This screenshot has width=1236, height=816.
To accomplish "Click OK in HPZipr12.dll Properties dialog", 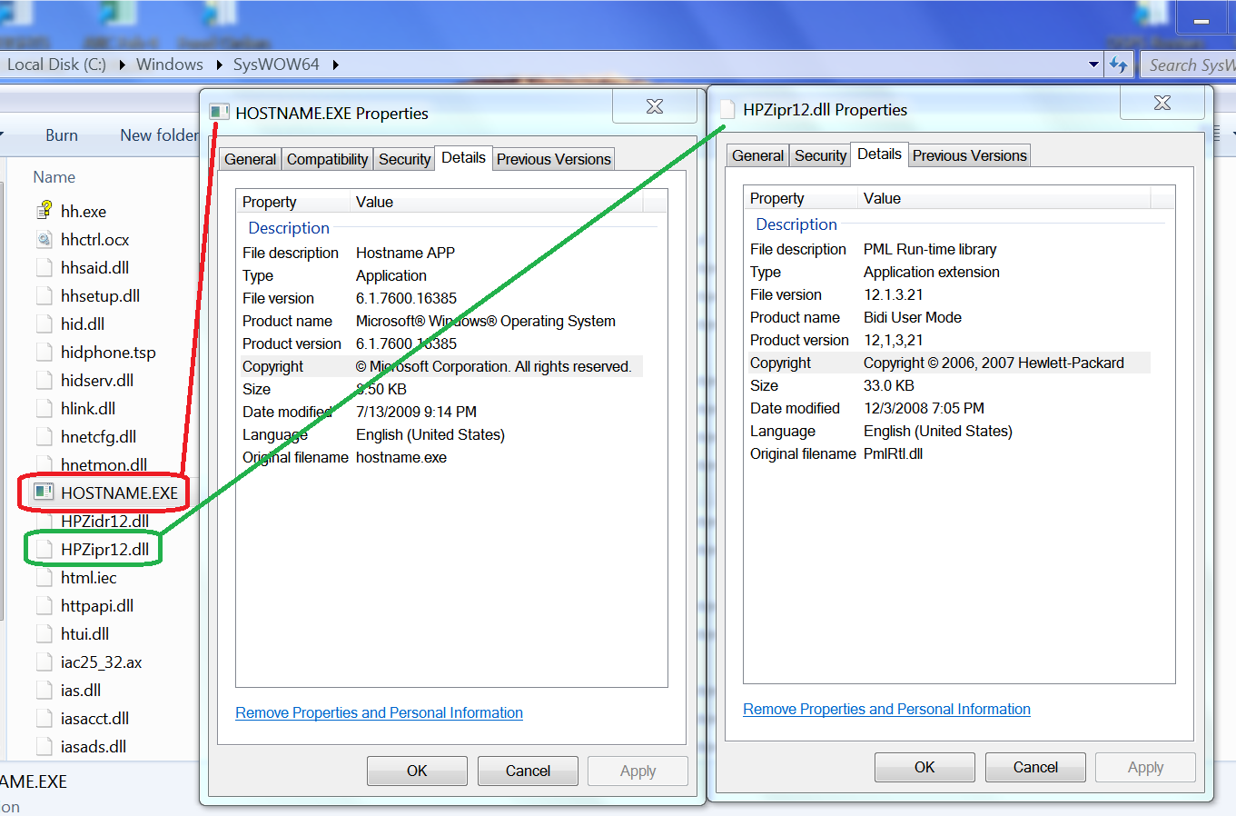I will point(925,767).
